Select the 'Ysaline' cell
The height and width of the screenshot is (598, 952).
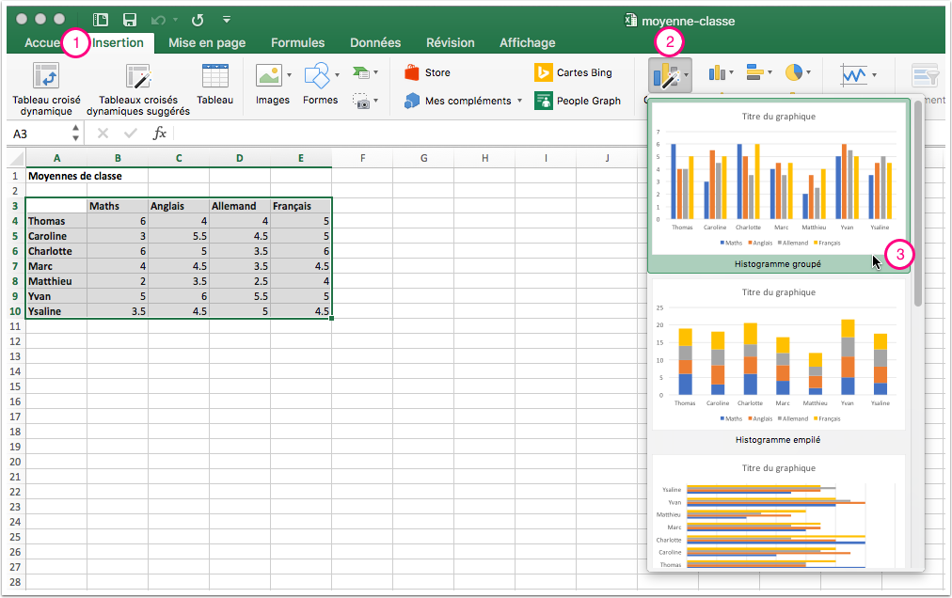pos(56,311)
